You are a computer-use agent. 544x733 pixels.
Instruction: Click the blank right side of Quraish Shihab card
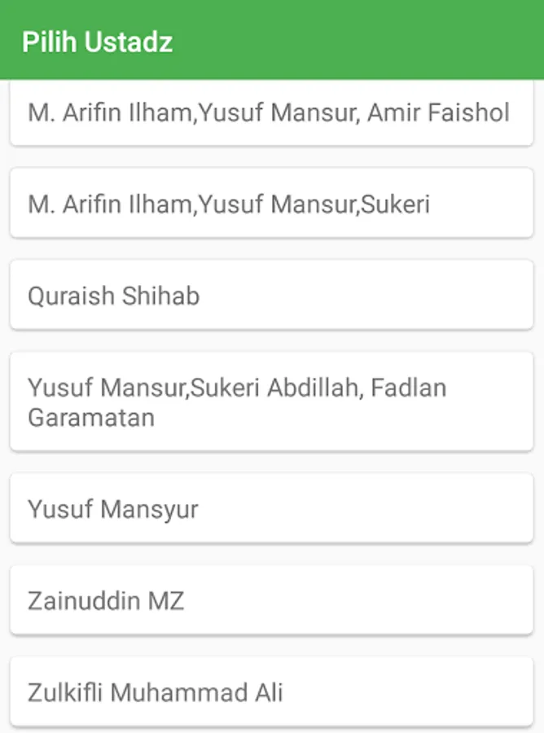pos(365,295)
